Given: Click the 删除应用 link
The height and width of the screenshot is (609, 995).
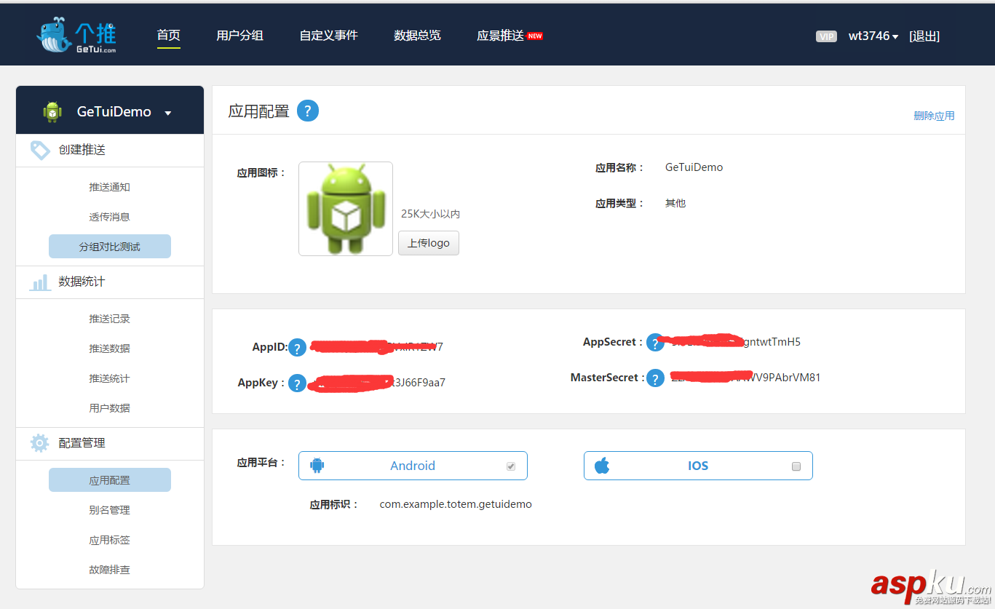Looking at the screenshot, I should pyautogui.click(x=934, y=115).
